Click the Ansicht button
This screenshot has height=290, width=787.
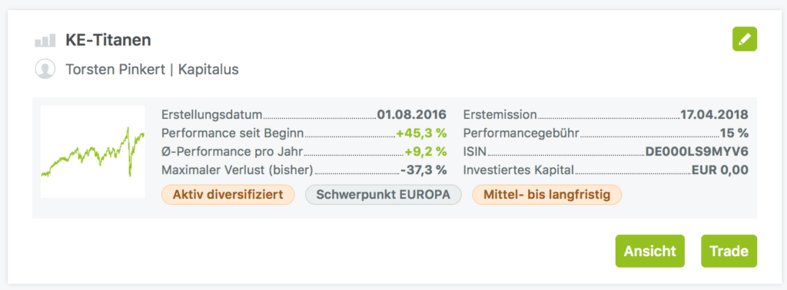[650, 251]
